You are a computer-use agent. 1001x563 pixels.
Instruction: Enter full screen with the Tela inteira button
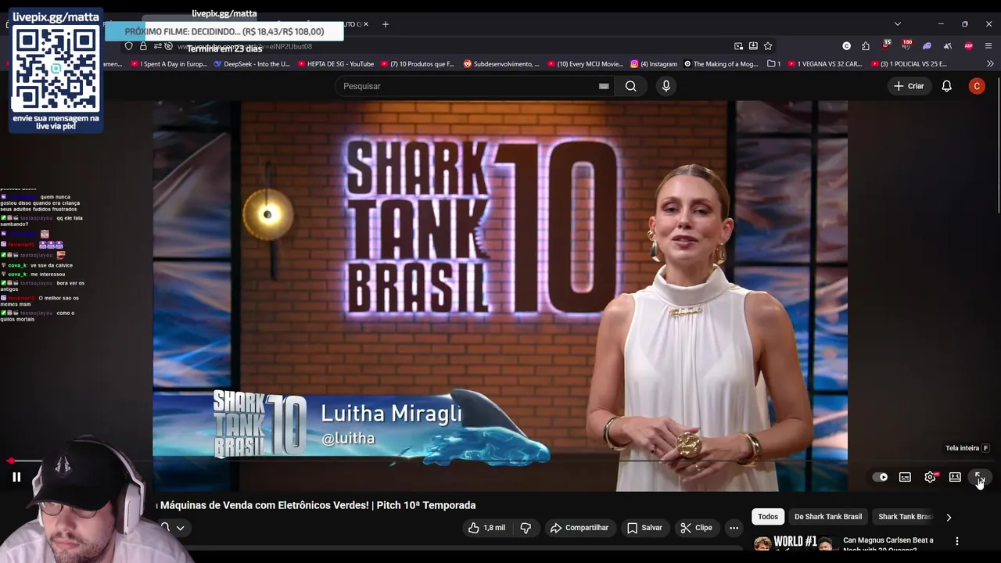pos(979,477)
